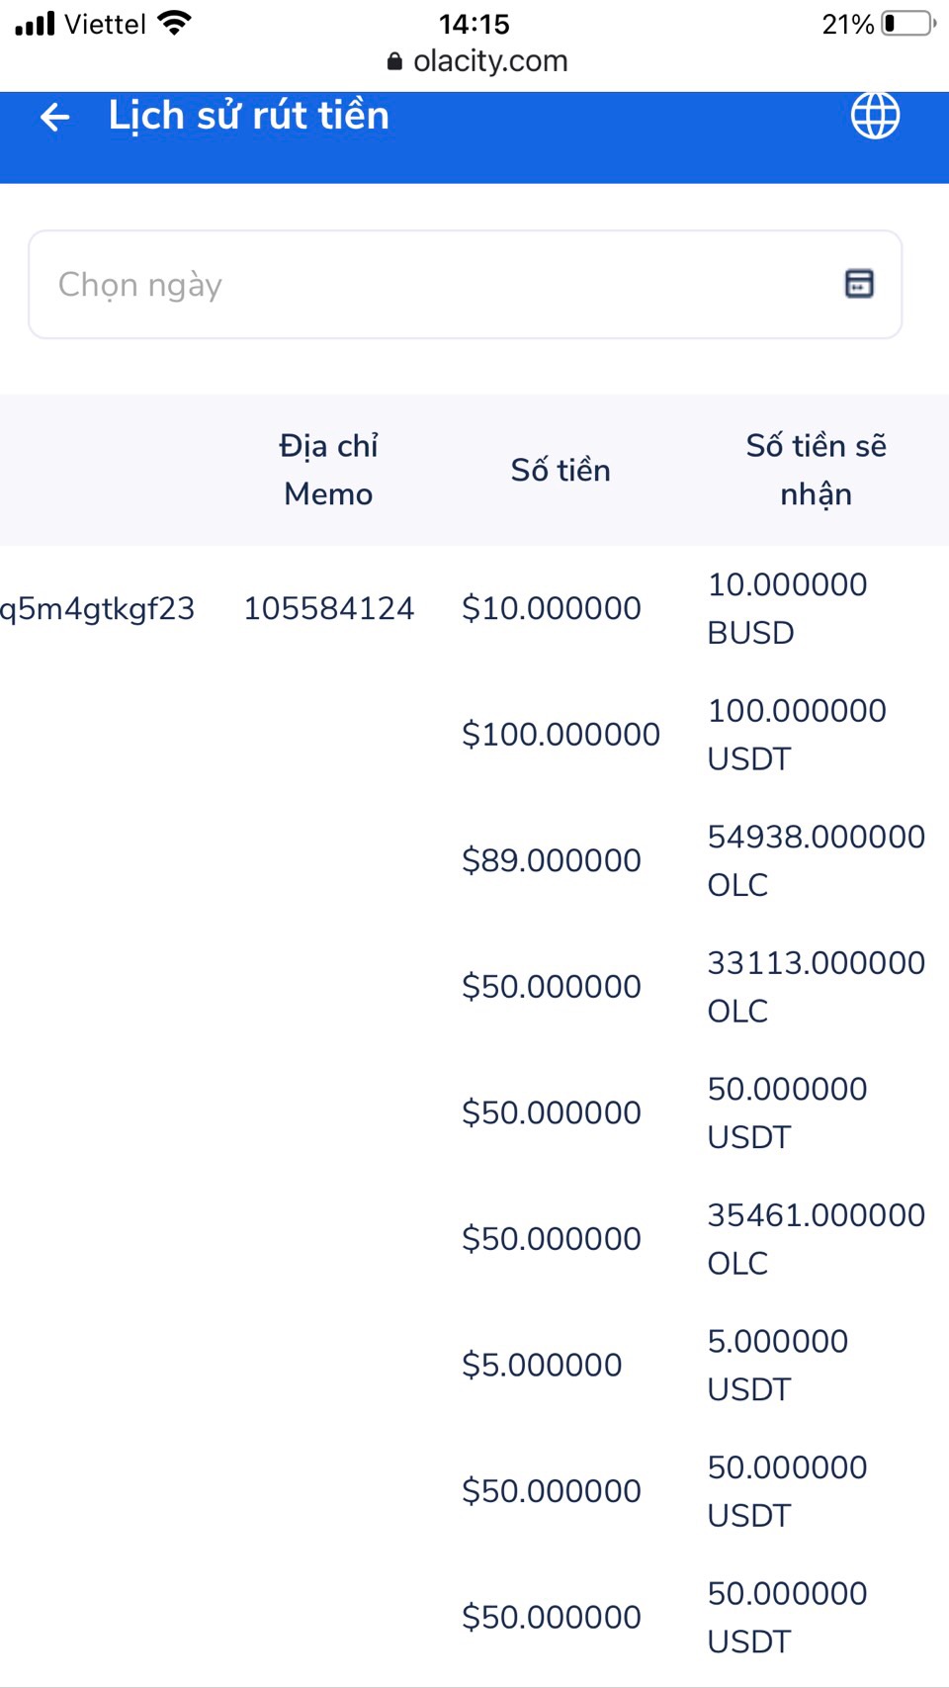Viewport: 949px width, 1688px height.
Task: Tap the battery status icon
Action: 908,23
